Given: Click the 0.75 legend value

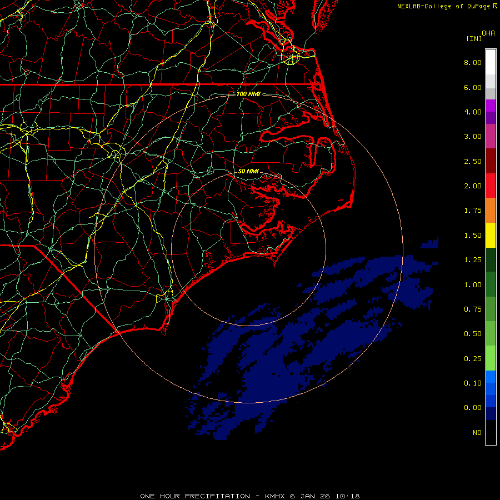Looking at the screenshot, I should coord(473,309).
